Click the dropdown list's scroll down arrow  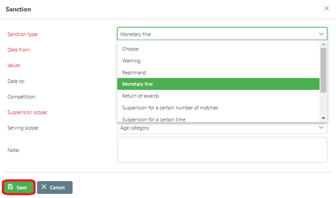(323, 118)
